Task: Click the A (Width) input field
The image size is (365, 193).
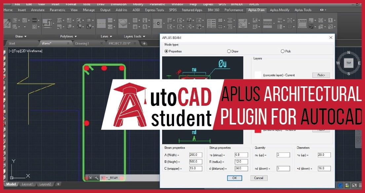Action: point(196,155)
